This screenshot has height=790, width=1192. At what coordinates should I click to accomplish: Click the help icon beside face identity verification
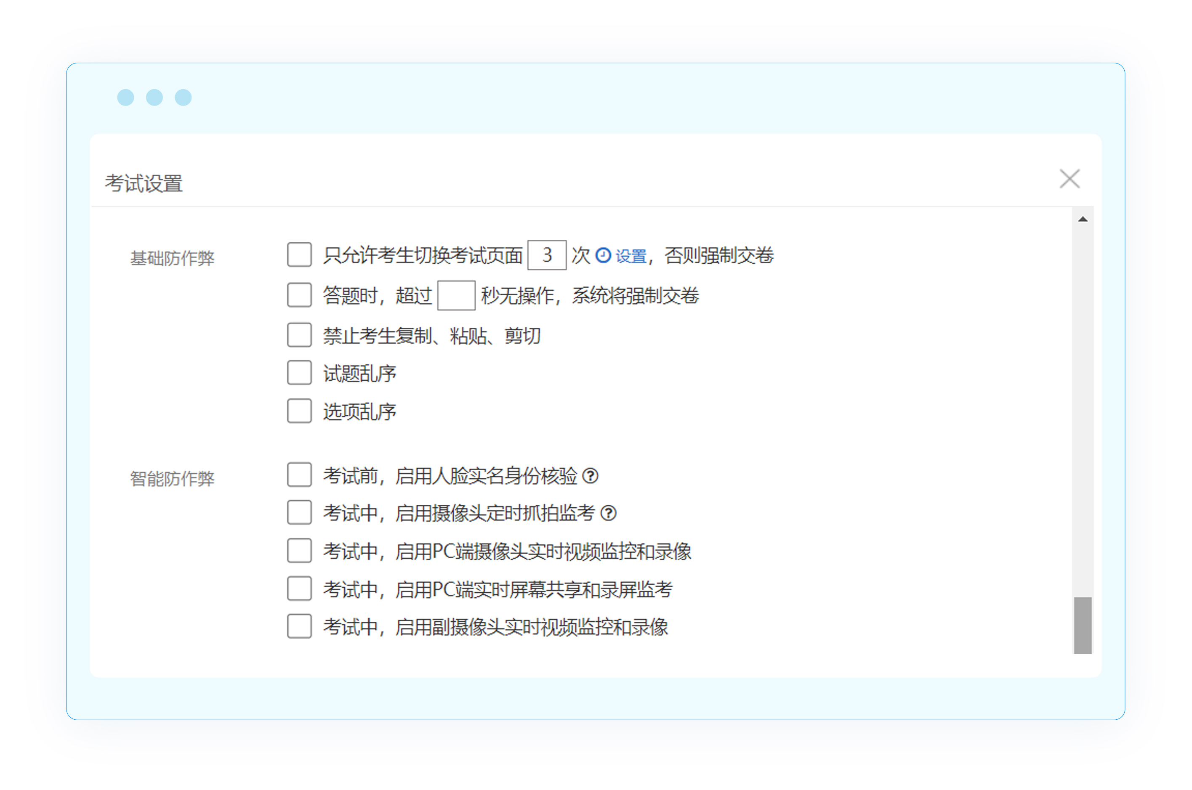point(590,476)
